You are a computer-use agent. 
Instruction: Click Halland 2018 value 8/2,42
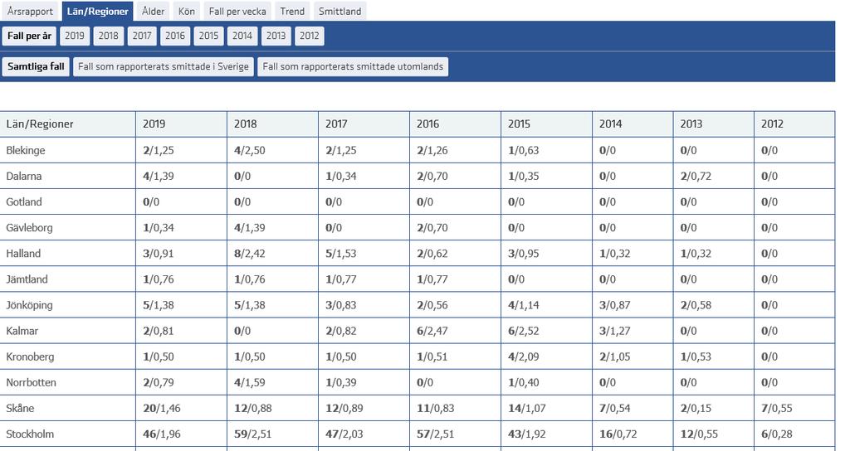click(250, 254)
